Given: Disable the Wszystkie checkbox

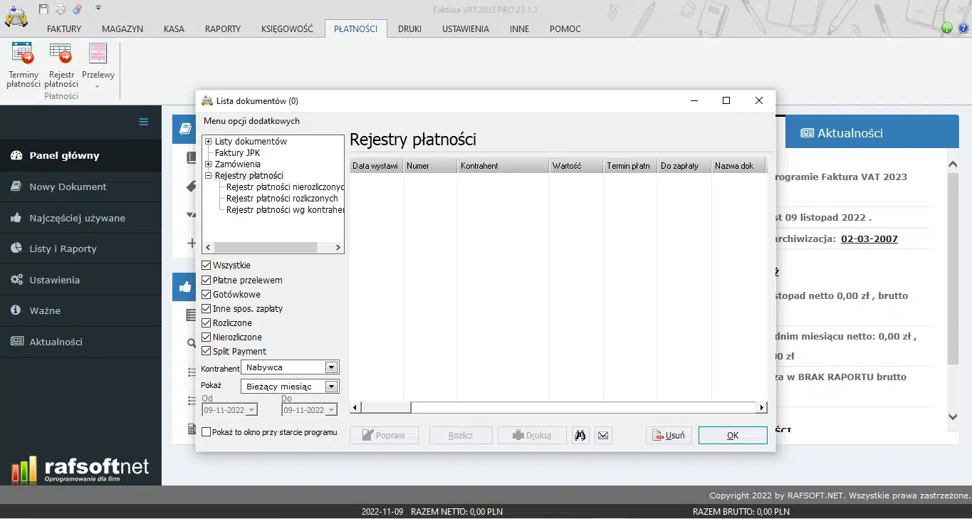Looking at the screenshot, I should point(207,265).
